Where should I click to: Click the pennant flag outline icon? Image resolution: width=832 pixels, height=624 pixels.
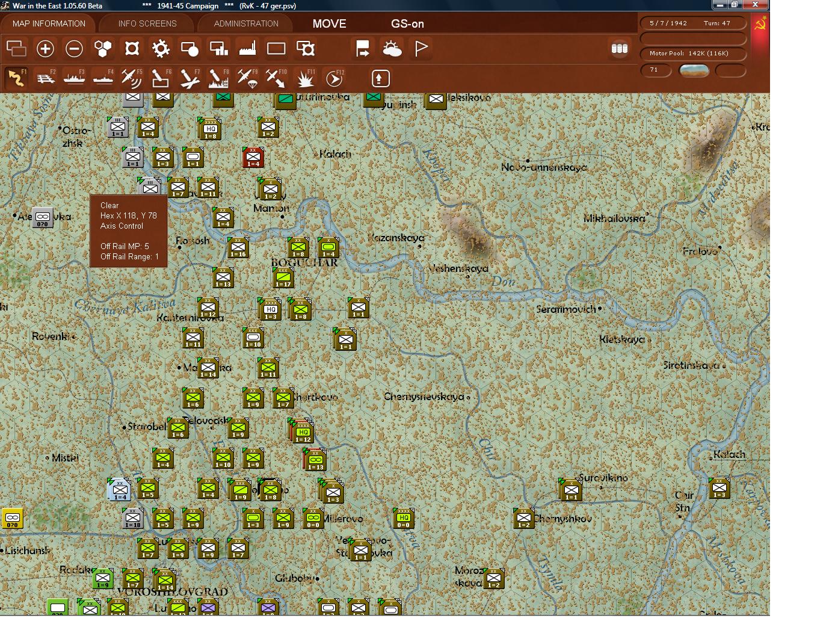(x=421, y=48)
